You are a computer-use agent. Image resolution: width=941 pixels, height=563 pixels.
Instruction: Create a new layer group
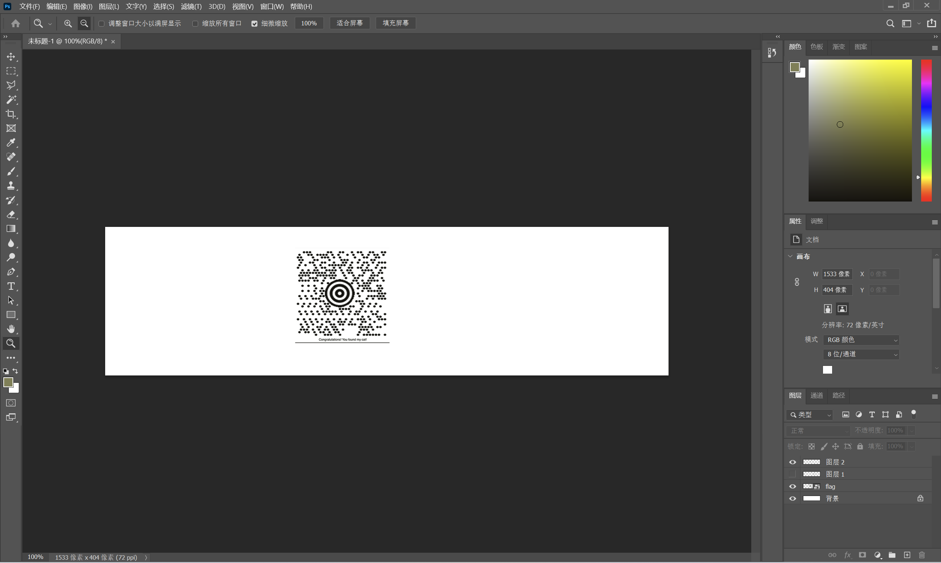pos(892,555)
